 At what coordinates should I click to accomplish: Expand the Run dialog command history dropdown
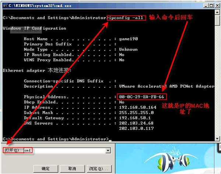108,151
